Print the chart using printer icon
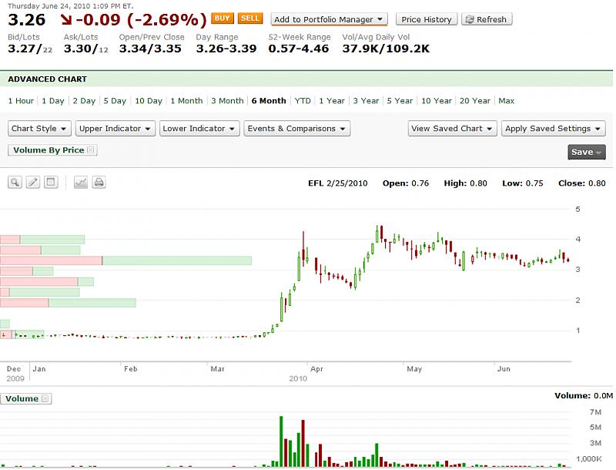Viewport: 616px width, 470px height. point(99,183)
